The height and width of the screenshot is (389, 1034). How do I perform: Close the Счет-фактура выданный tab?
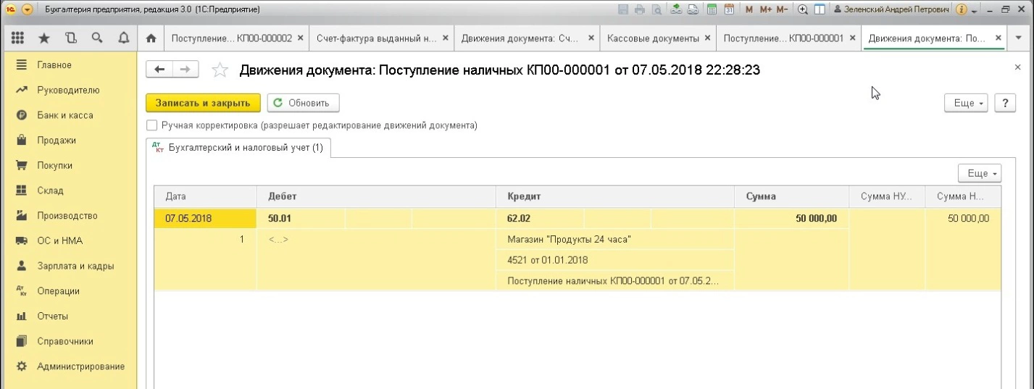click(x=445, y=38)
